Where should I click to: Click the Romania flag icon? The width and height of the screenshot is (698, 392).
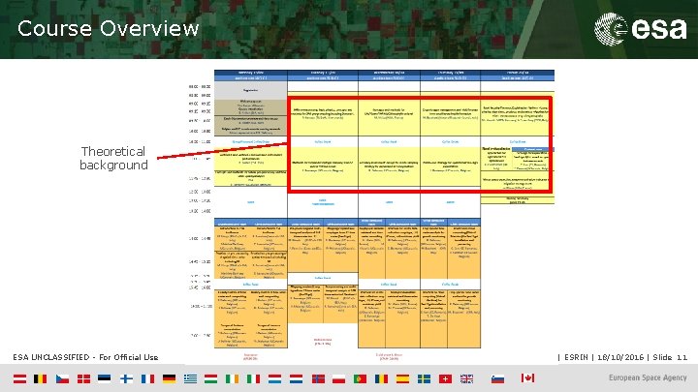tap(382, 378)
